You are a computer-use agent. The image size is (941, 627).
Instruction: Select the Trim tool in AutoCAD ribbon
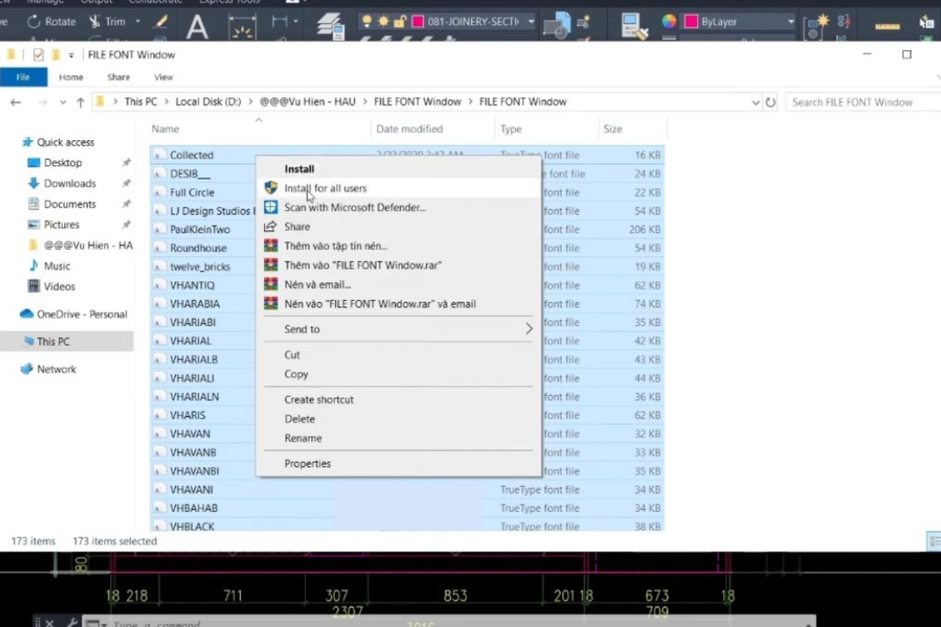pyautogui.click(x=107, y=21)
